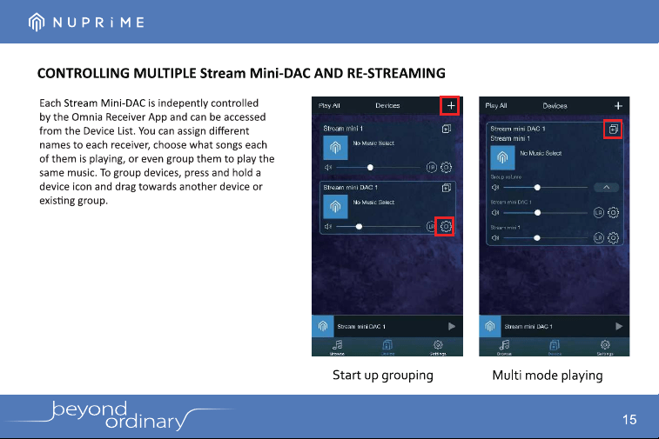The width and height of the screenshot is (659, 439).
Task: Tap Play All in Multi mode playing screen
Action: click(x=496, y=106)
